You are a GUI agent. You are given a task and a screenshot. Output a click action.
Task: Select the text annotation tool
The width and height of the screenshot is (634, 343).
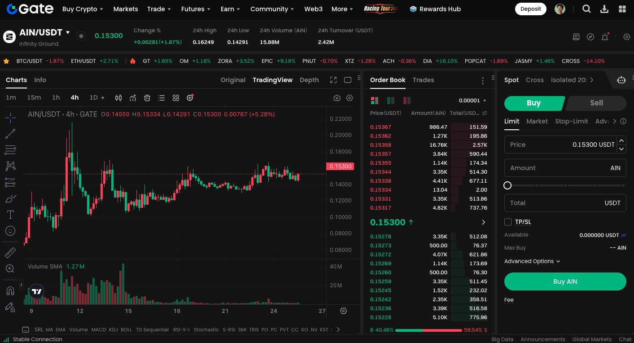[10, 215]
